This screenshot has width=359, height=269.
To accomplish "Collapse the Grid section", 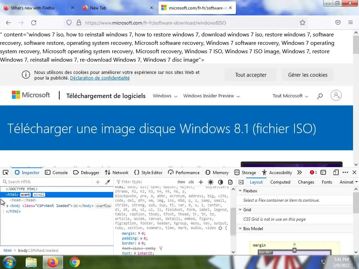I will tap(240, 209).
